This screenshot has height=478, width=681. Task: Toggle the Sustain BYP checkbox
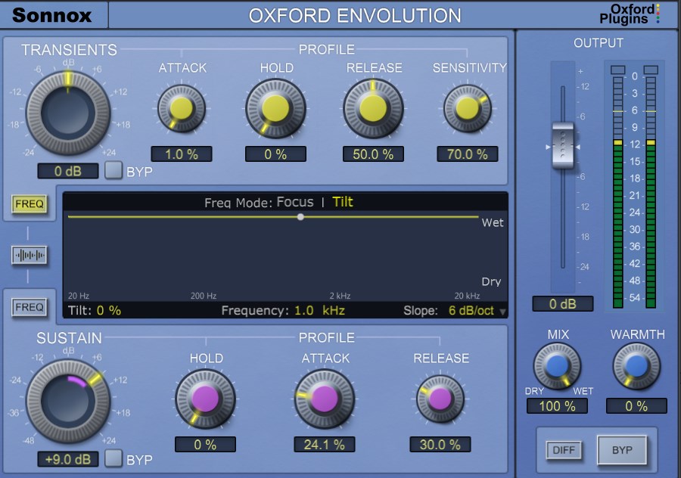click(x=113, y=458)
